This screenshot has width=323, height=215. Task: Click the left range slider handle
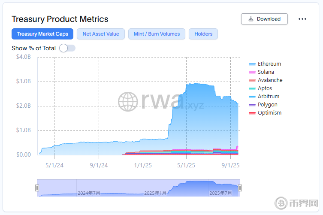coord(37,188)
